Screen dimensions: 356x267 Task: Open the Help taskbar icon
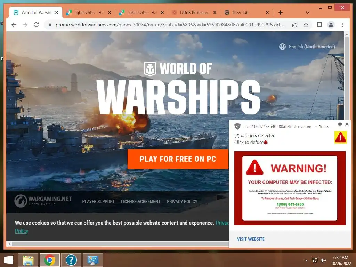tap(71, 260)
